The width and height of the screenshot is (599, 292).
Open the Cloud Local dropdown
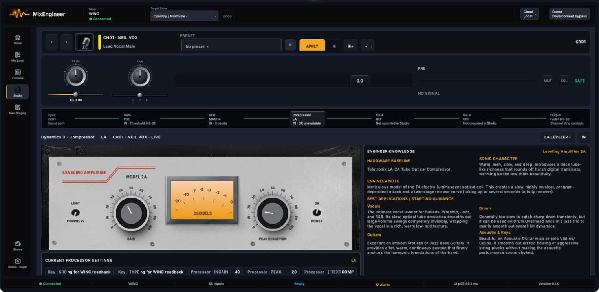click(529, 14)
